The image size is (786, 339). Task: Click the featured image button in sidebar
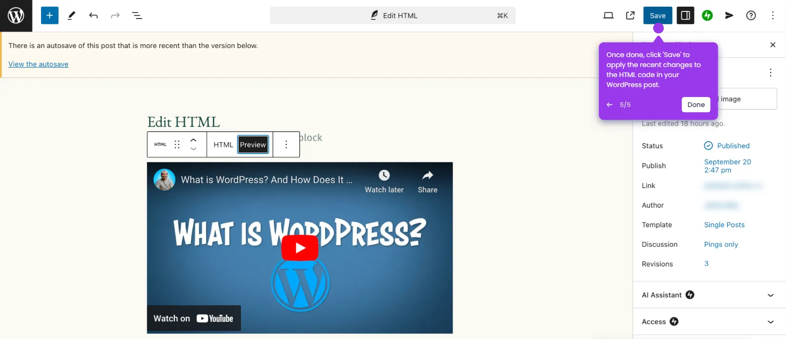click(x=747, y=99)
